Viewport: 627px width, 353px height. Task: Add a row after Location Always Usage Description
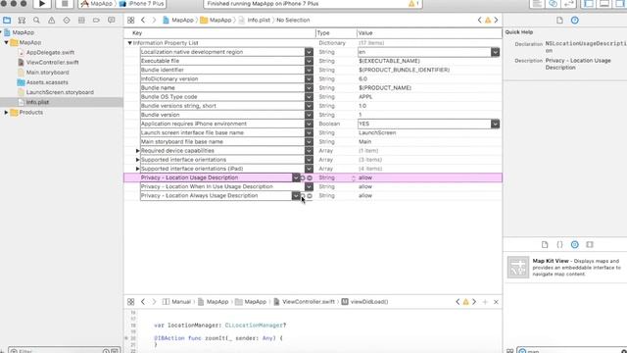point(303,196)
